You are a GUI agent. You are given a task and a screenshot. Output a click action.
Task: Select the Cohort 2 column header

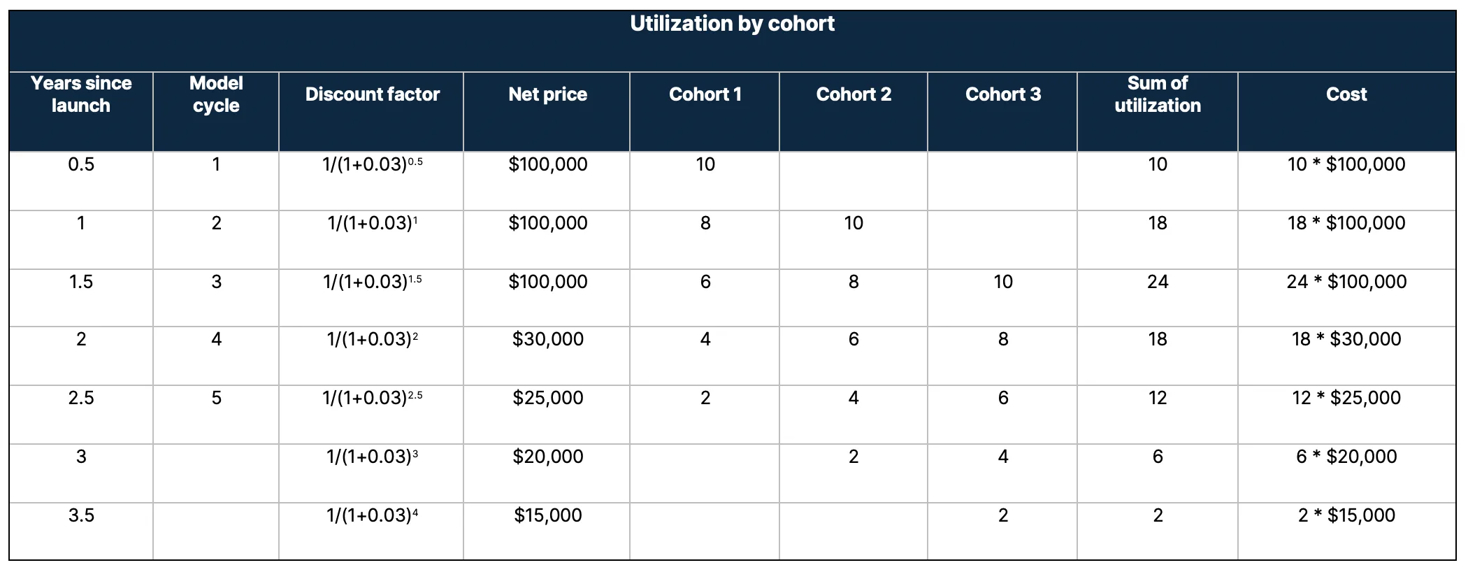854,94
